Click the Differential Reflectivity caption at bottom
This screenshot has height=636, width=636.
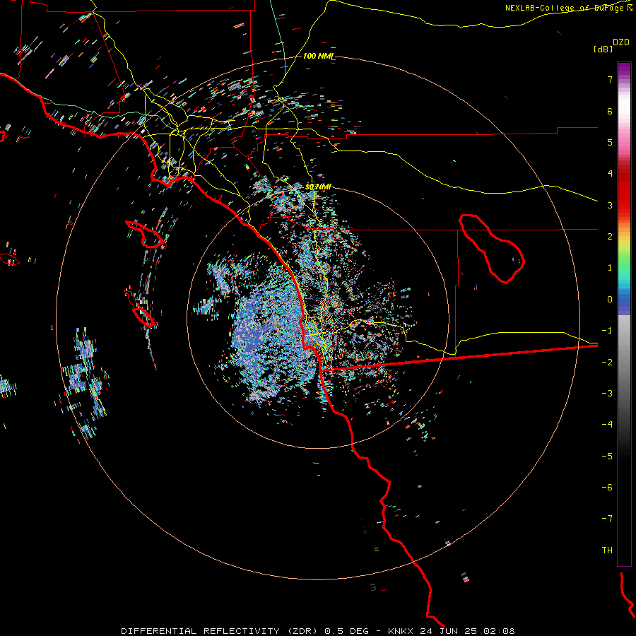[x=317, y=631]
